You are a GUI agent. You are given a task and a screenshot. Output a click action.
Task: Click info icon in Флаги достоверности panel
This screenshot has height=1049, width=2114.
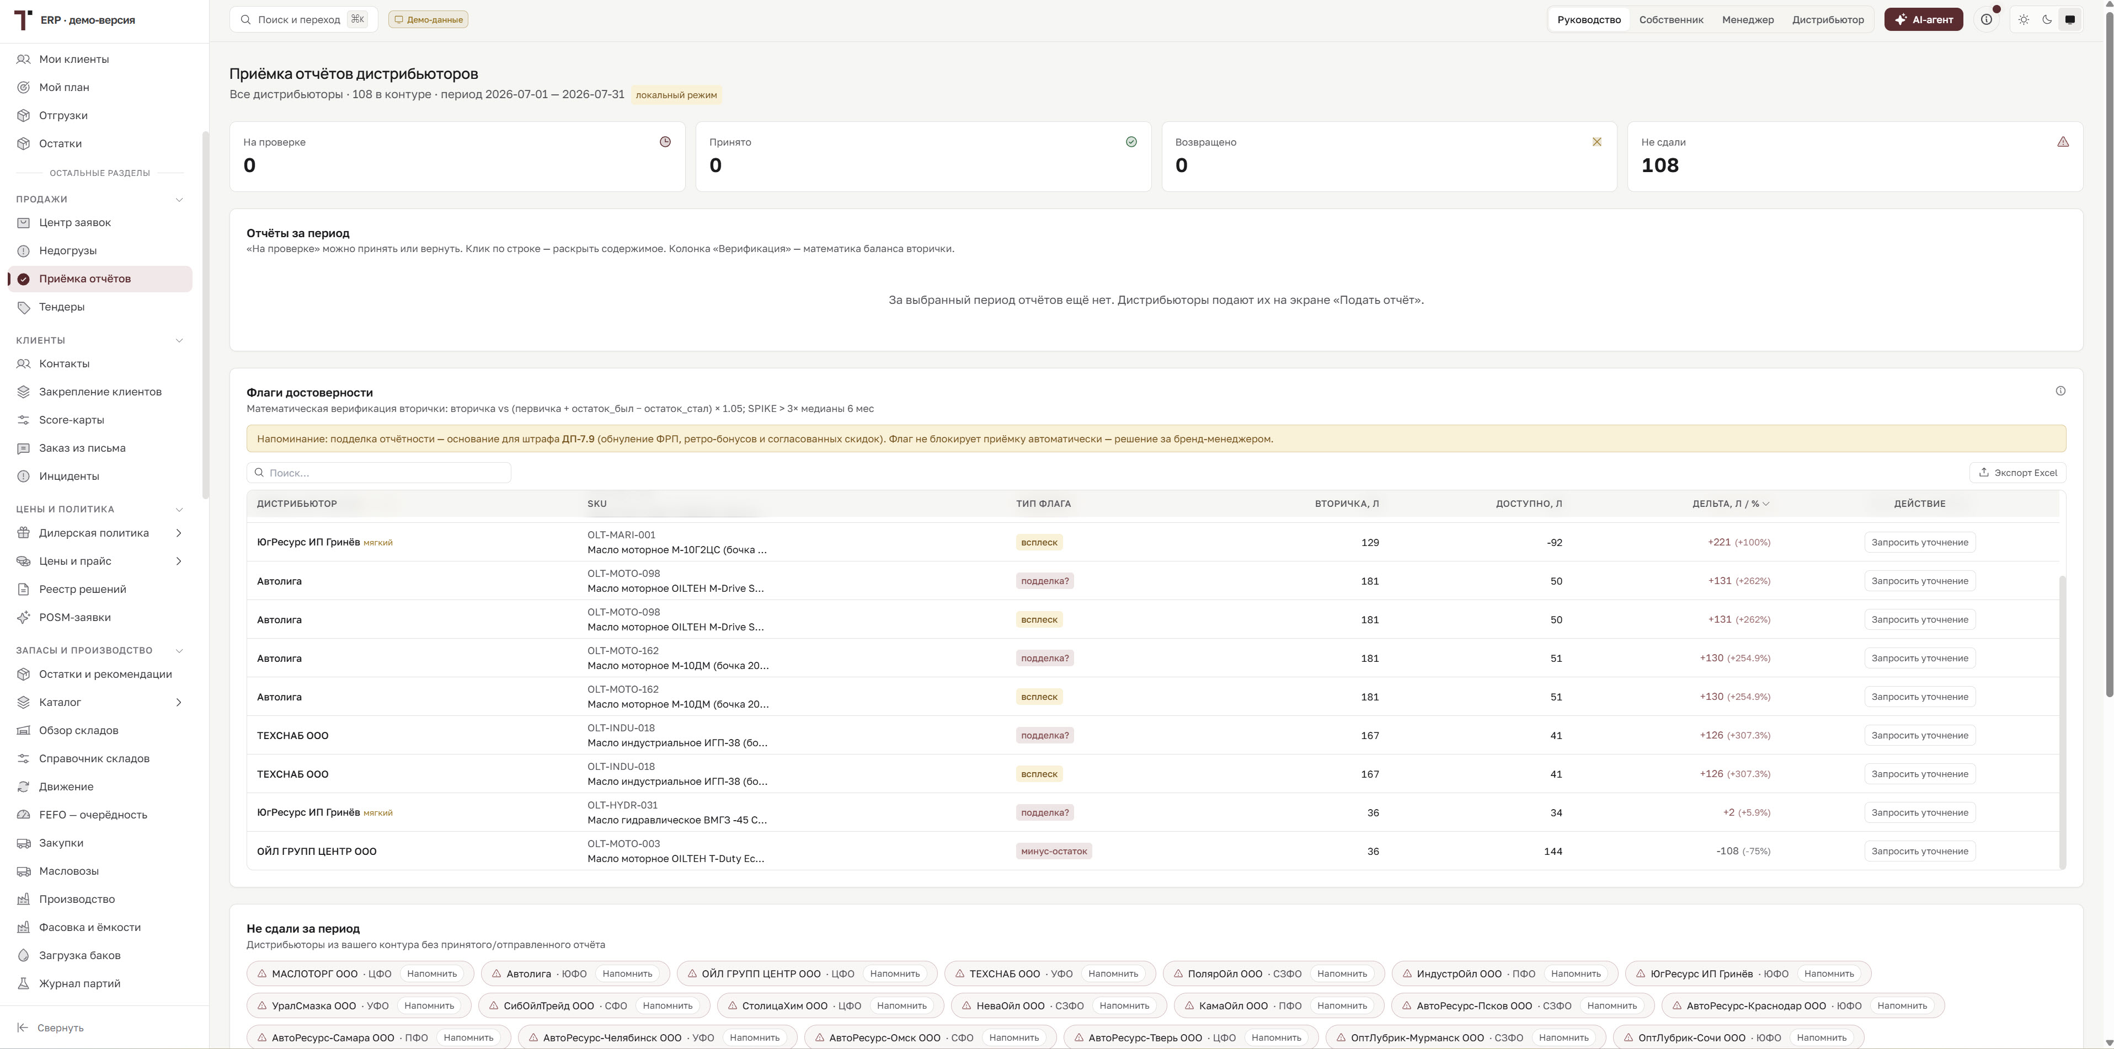pos(2060,391)
